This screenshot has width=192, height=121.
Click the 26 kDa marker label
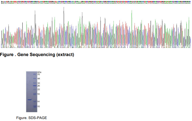click(39, 86)
